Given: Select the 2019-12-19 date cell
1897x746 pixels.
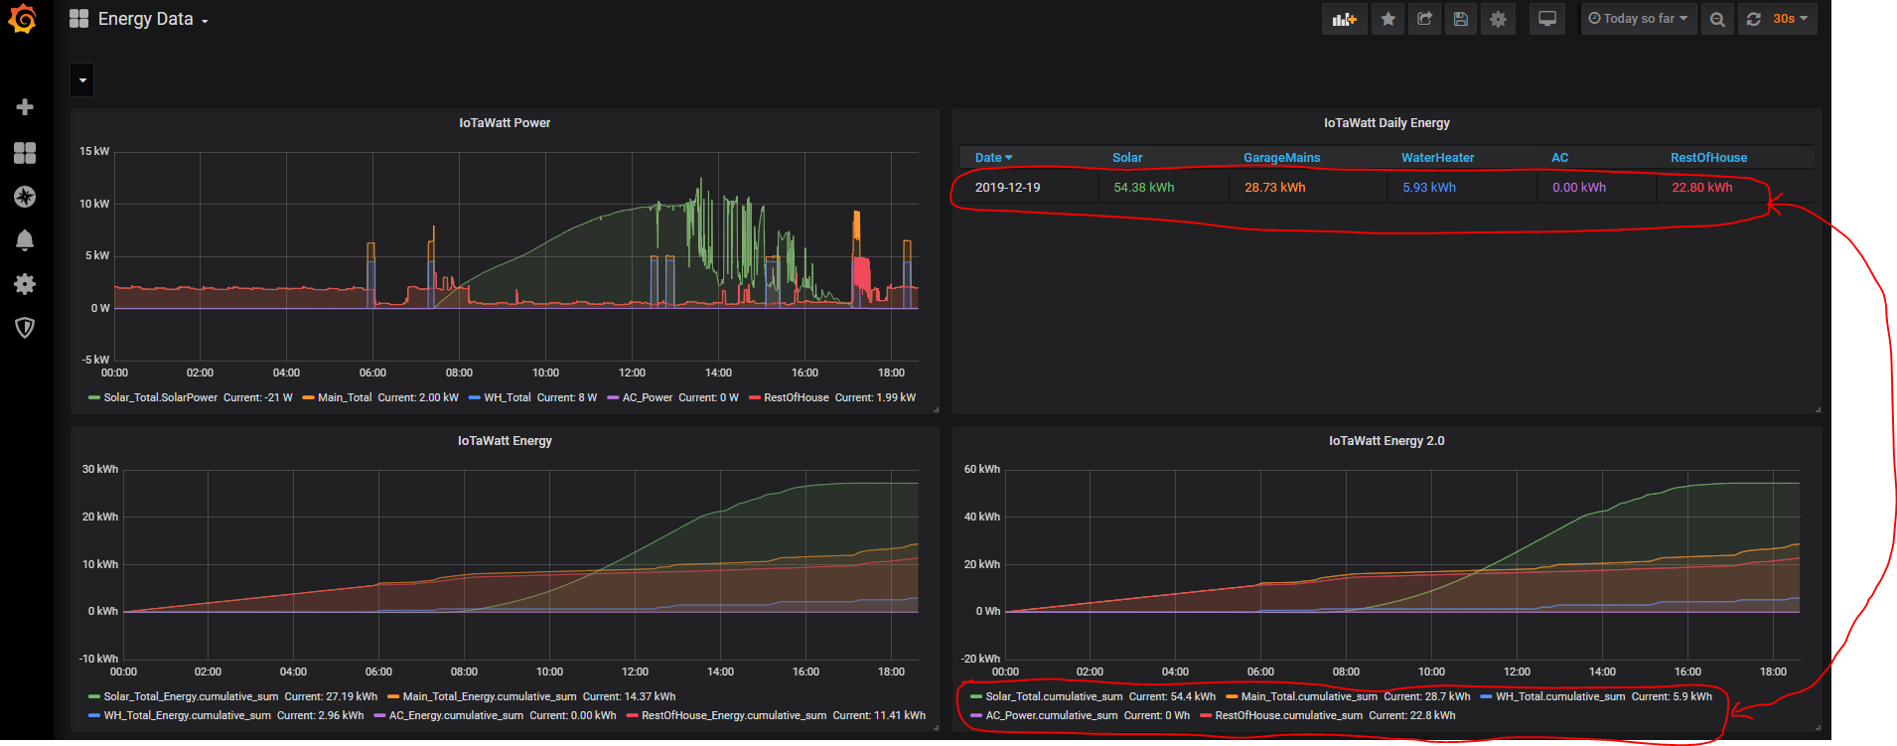Looking at the screenshot, I should [1029, 188].
